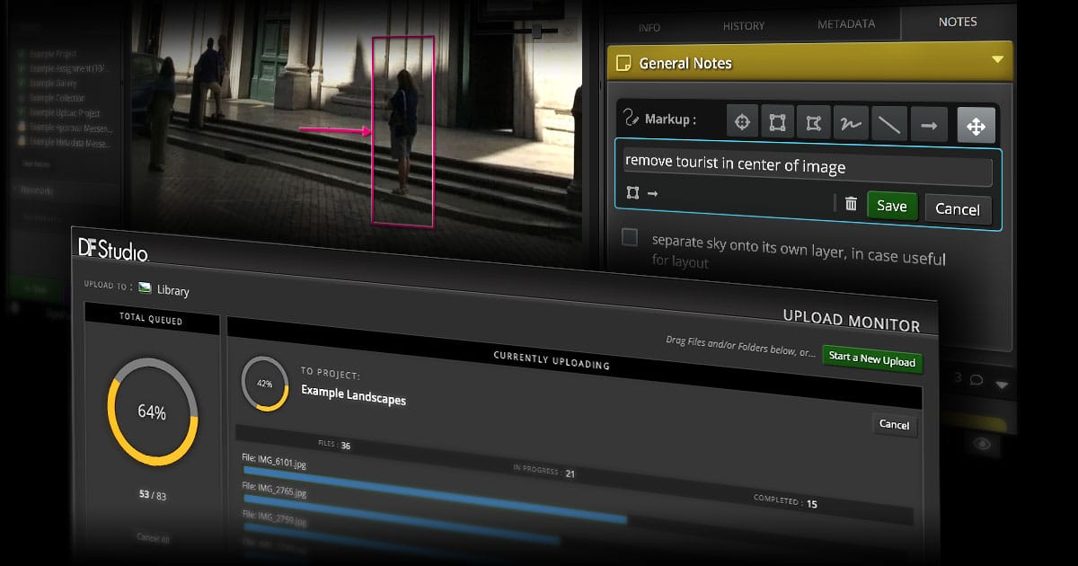Select the crosshair point markup tool
The width and height of the screenshot is (1078, 566).
[742, 125]
